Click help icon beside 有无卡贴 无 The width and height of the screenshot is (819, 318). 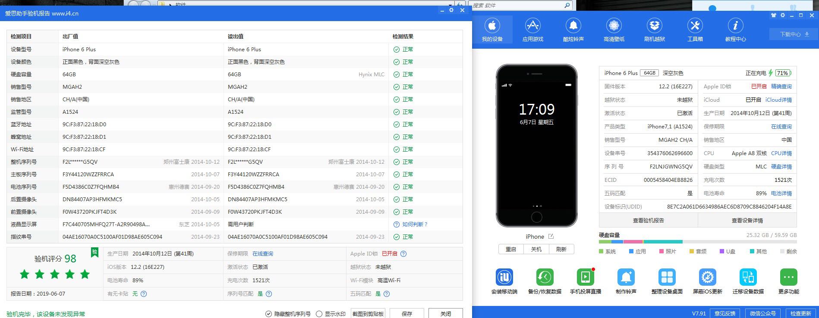tap(144, 294)
